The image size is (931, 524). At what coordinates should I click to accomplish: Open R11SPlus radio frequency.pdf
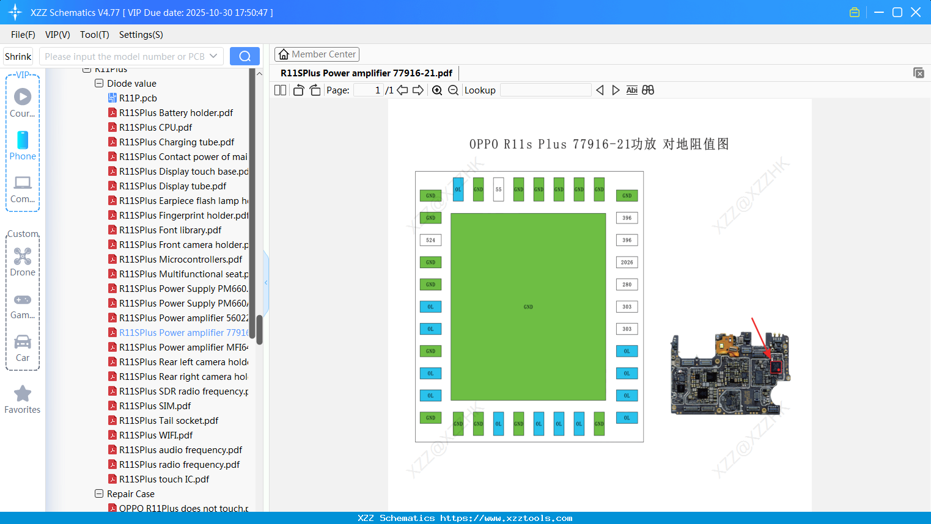(x=179, y=464)
